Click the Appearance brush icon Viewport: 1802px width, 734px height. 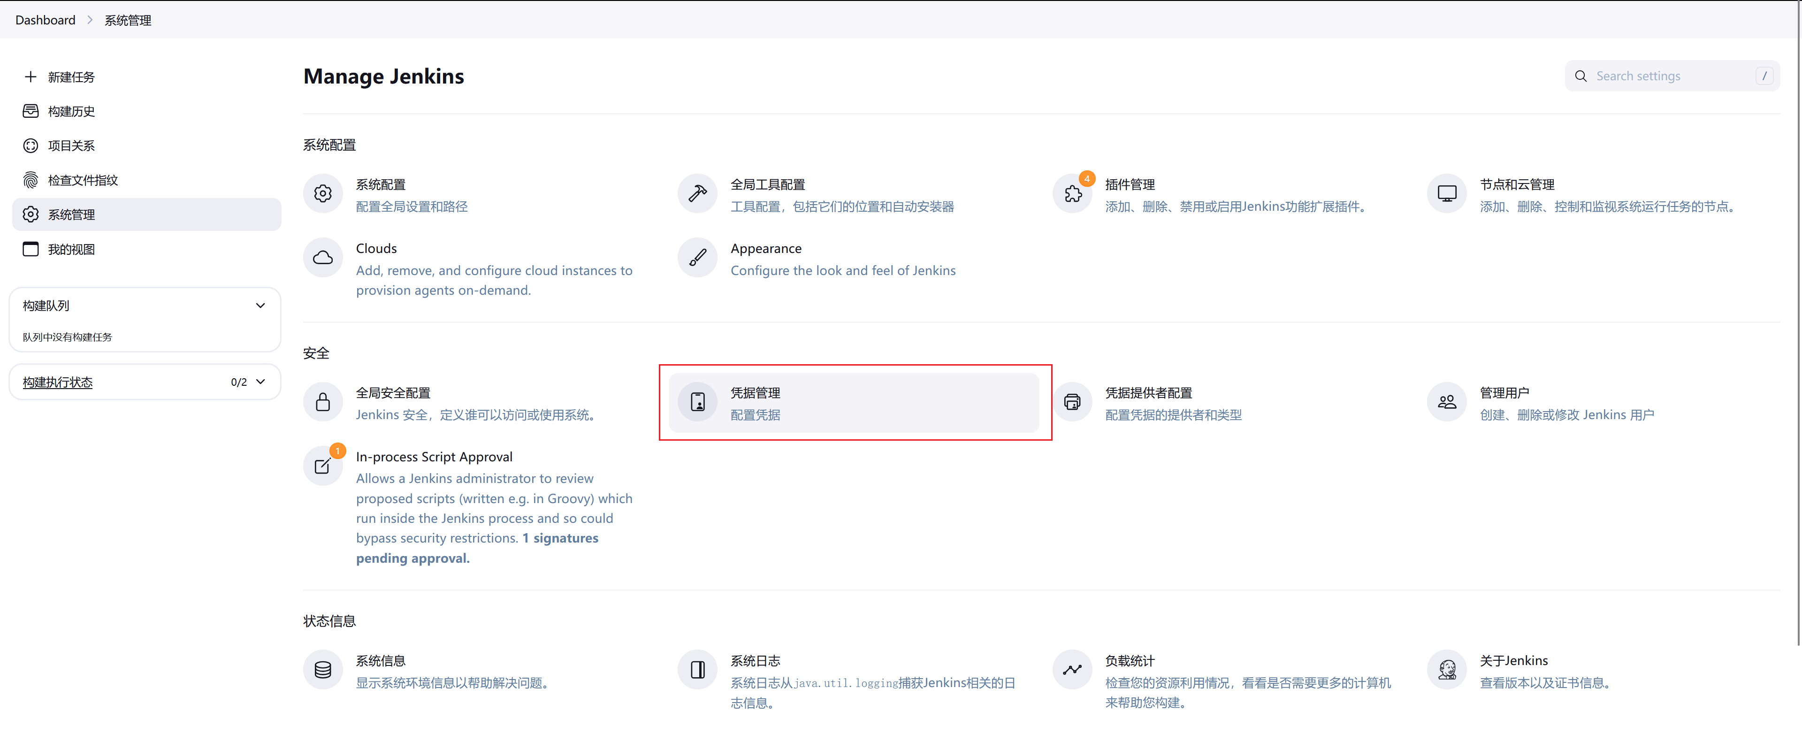(697, 258)
